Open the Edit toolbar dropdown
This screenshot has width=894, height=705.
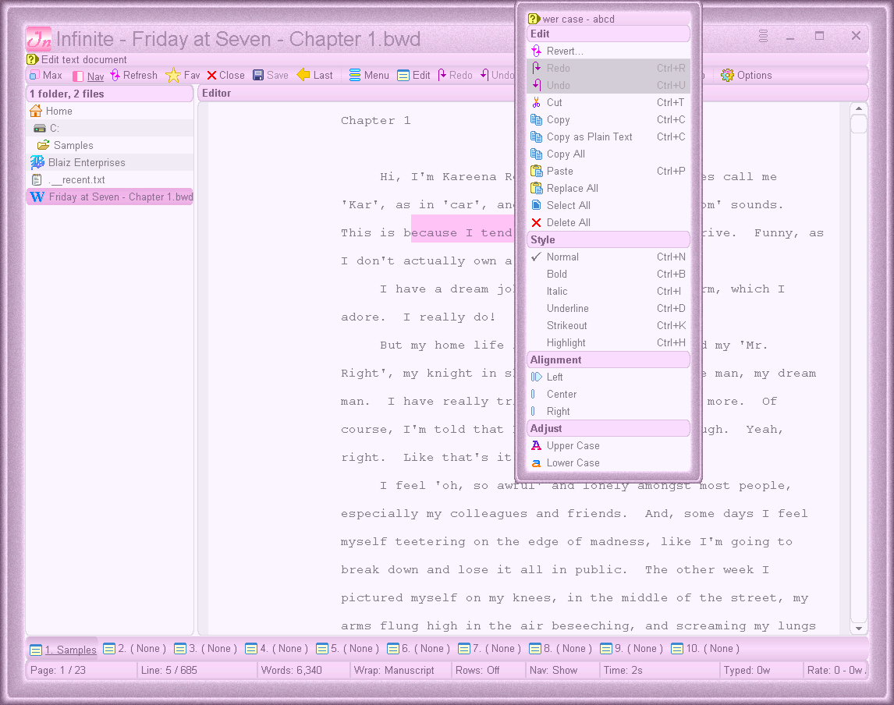coord(414,75)
